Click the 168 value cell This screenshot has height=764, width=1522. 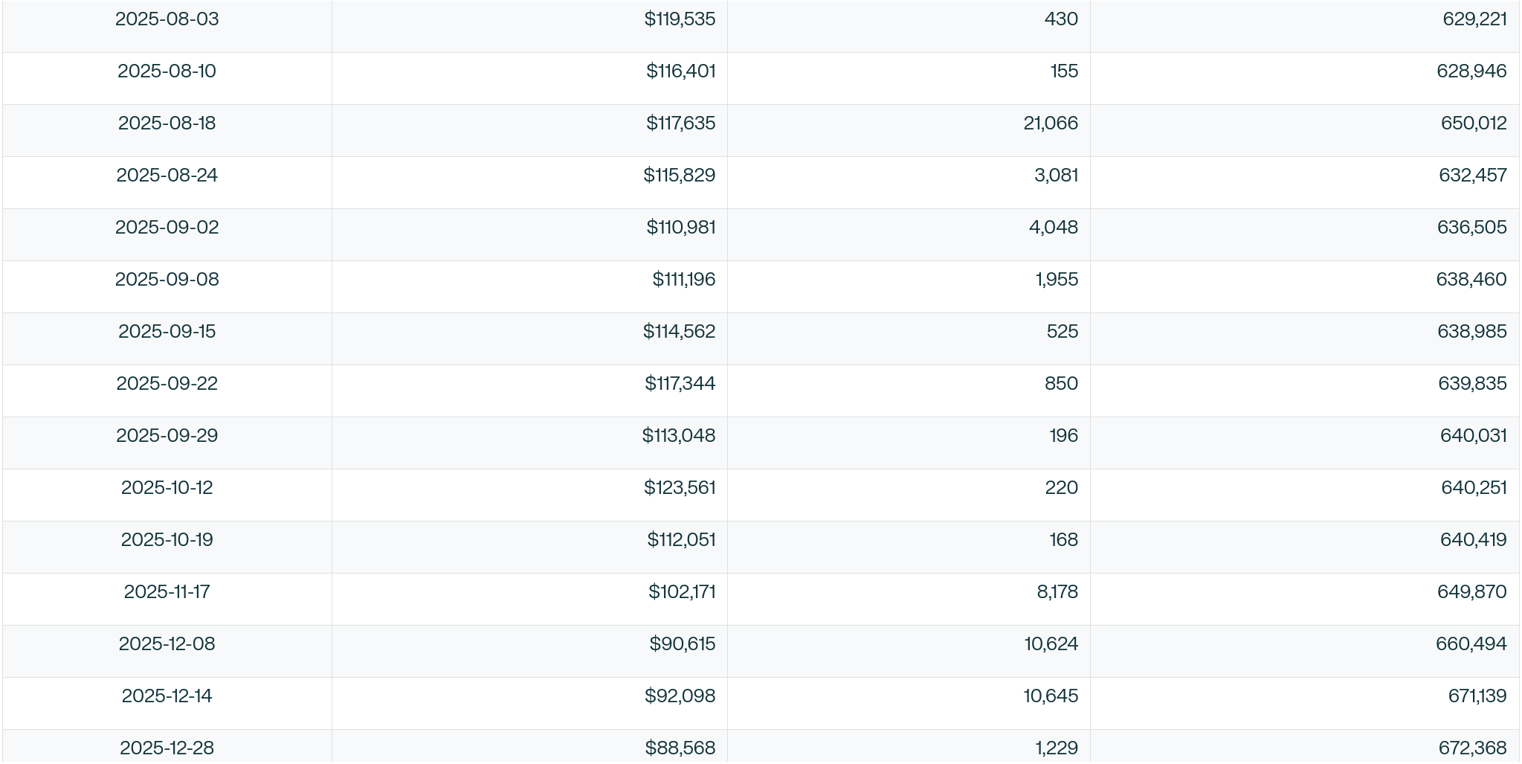1063,540
